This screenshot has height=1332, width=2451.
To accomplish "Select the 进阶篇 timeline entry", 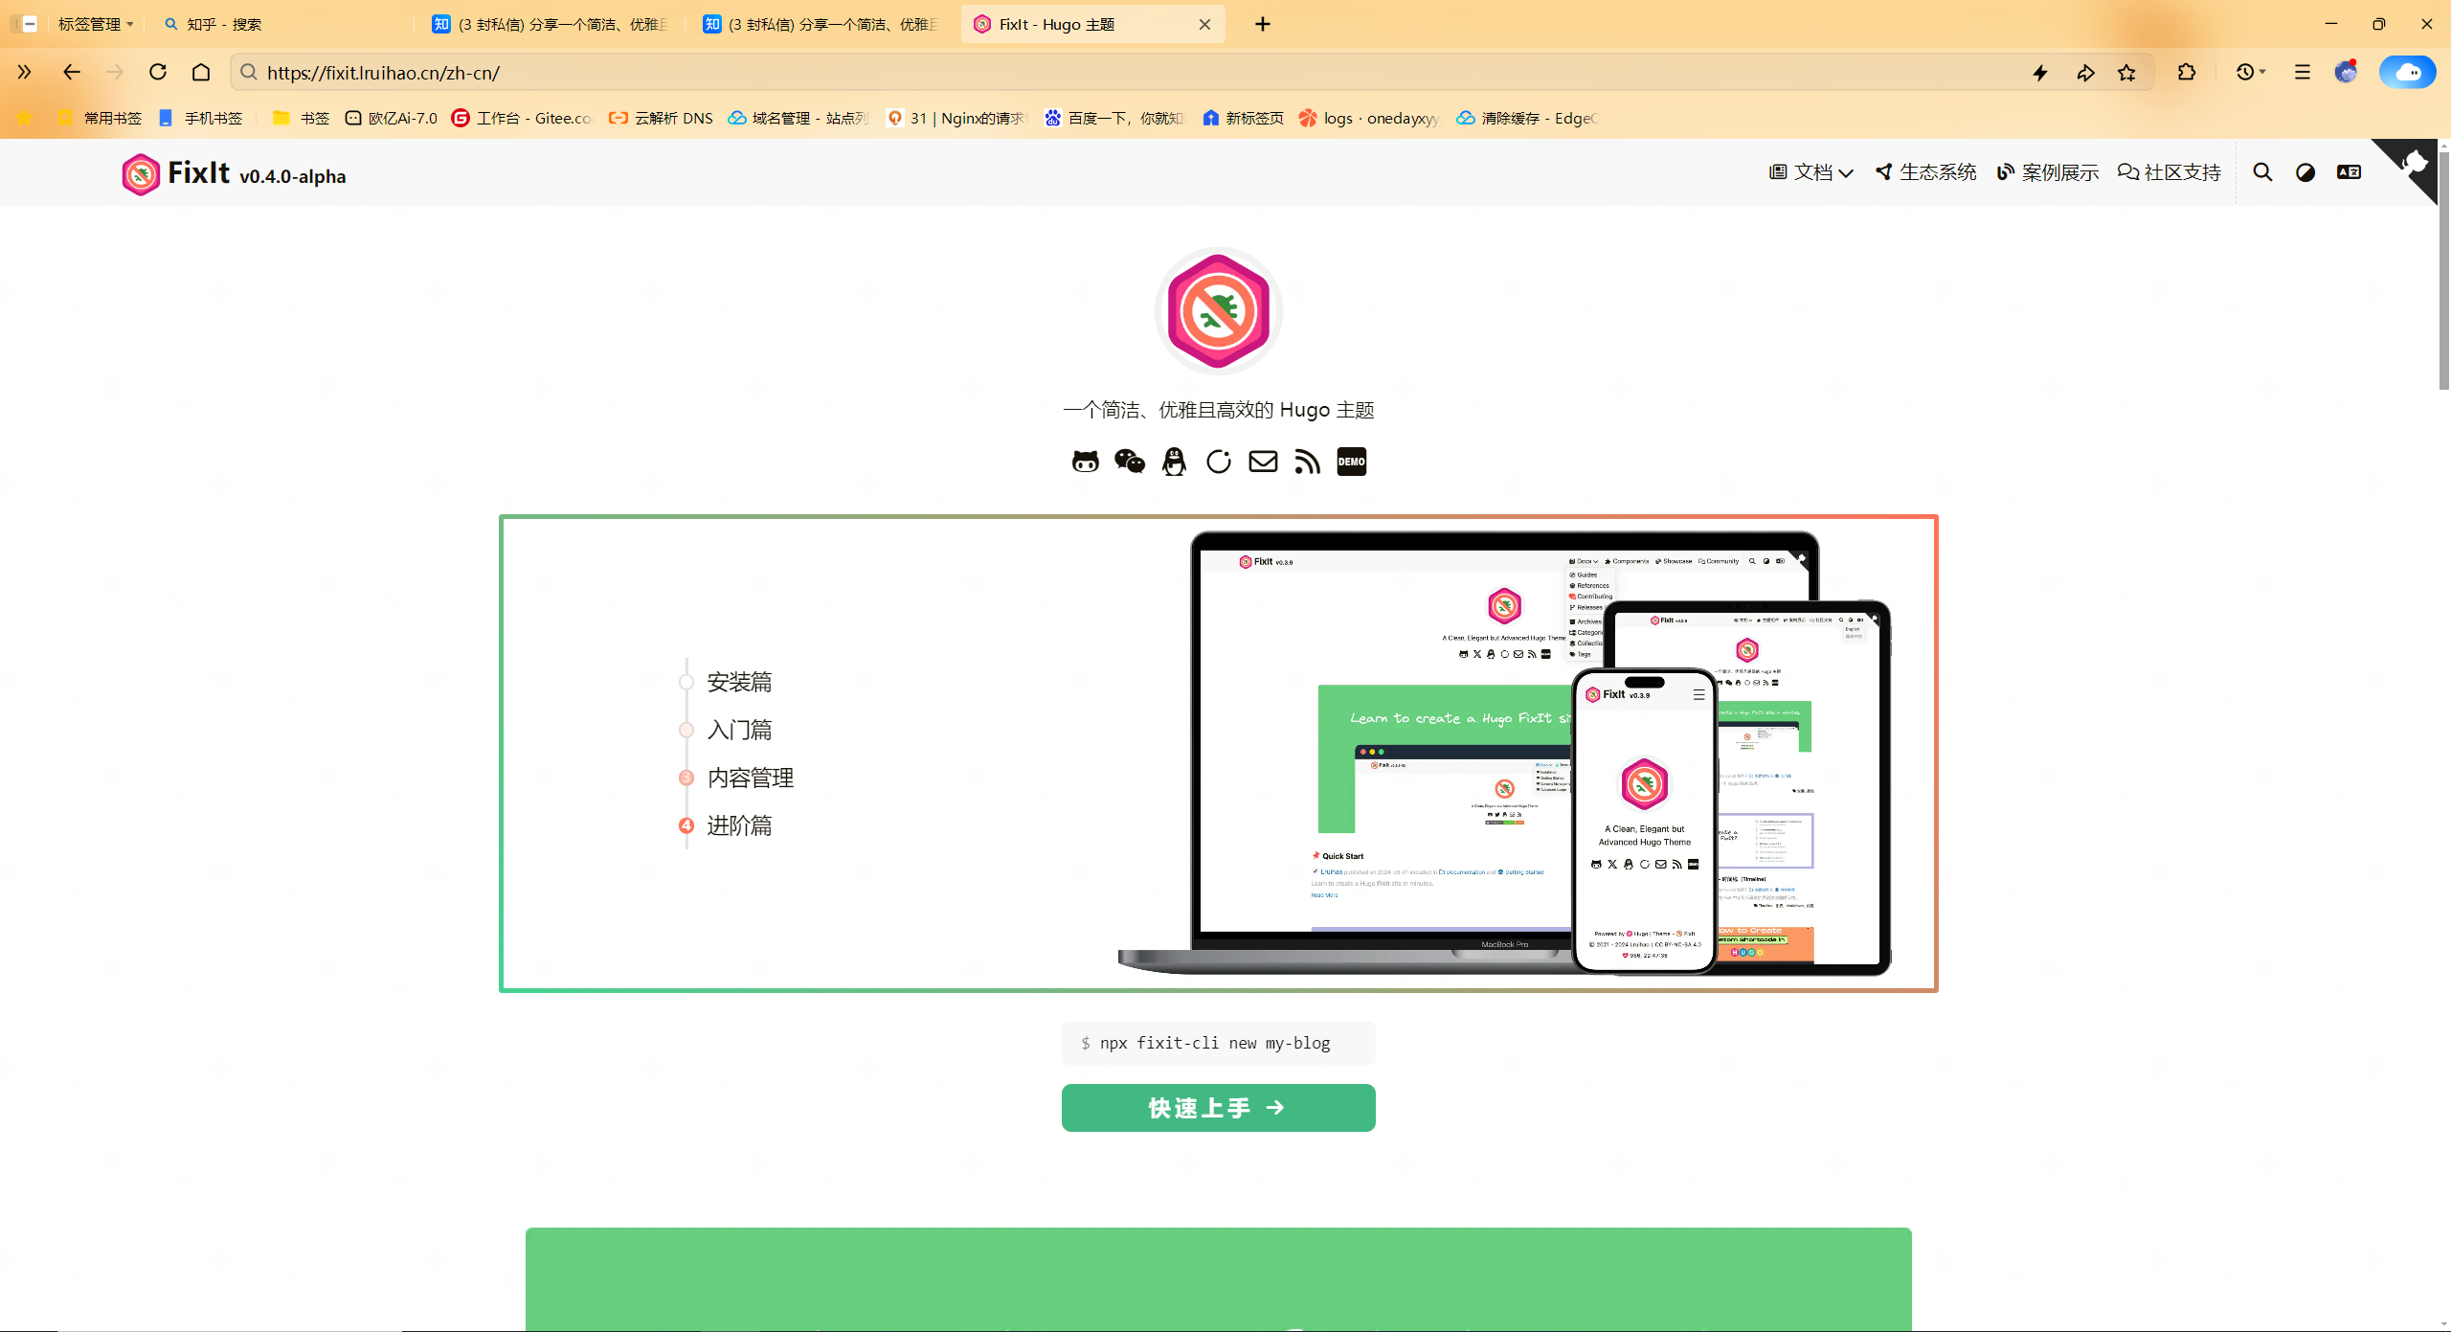I will tap(739, 825).
